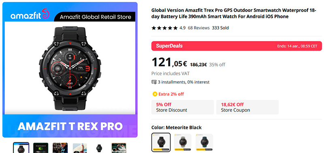Click the Extra 2% off text
This screenshot has height=153, width=324.
[171, 94]
